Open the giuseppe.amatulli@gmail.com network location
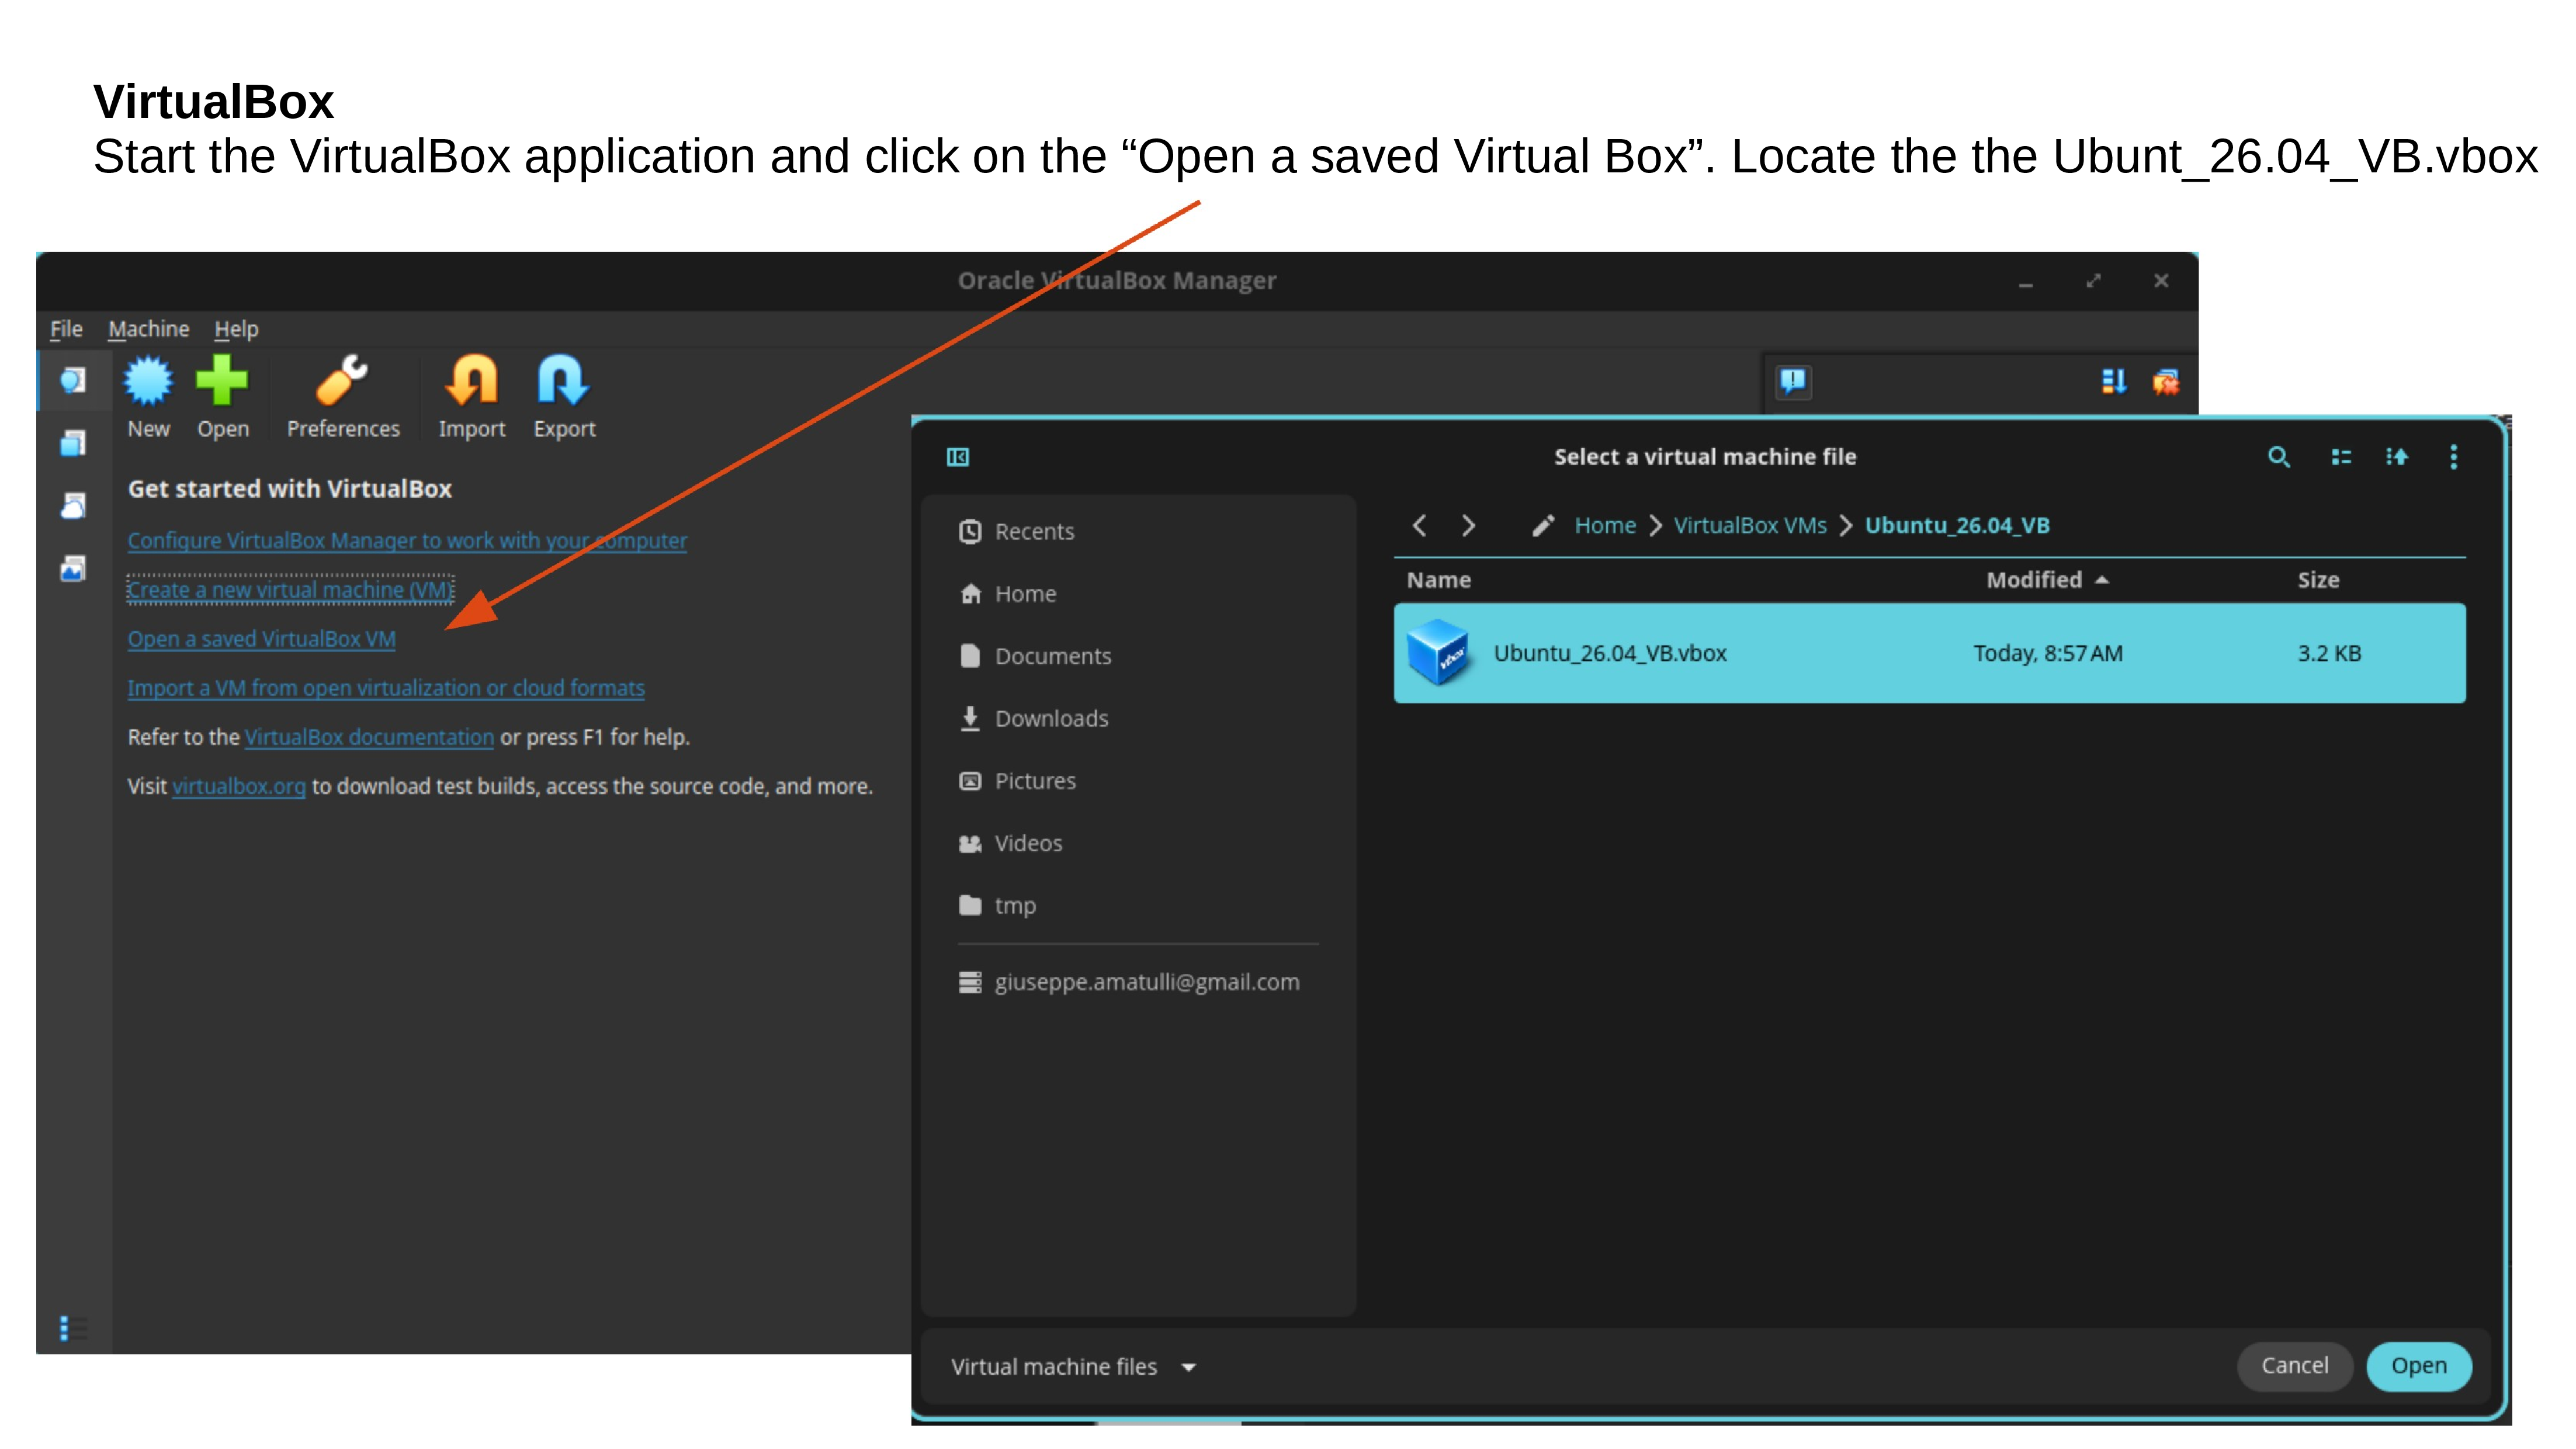 tap(1138, 982)
